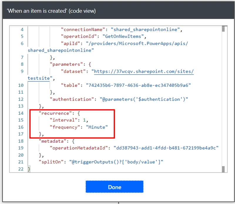
Task: Click the table GUID value on line 10
Action: tap(138, 85)
